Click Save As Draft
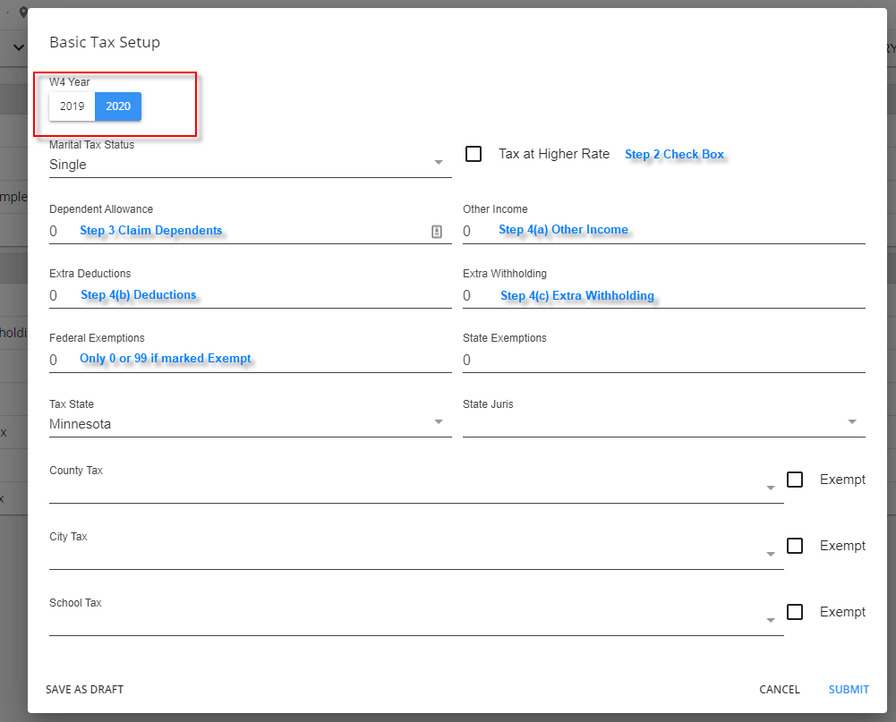896x722 pixels. coord(85,690)
